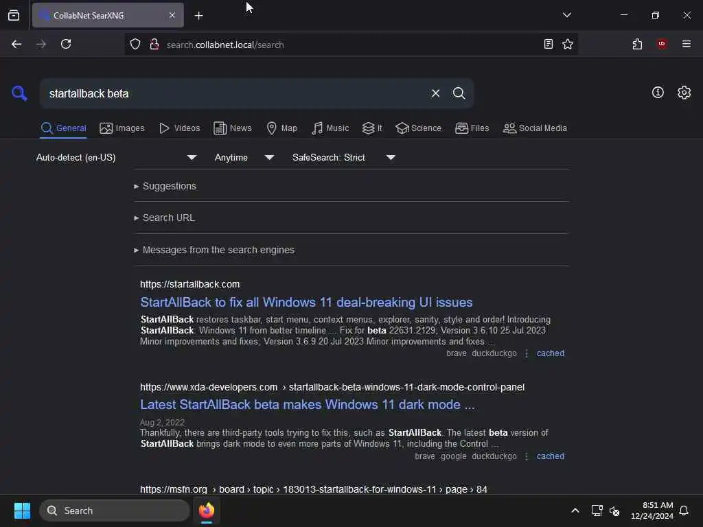Screen dimensions: 703x527
Task: Open the SearXNG about info icon
Action: (x=658, y=93)
